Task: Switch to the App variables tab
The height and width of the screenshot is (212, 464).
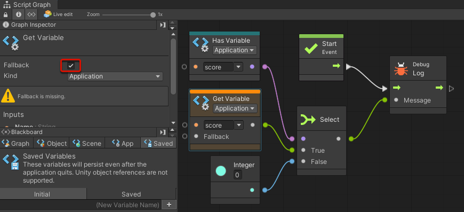Action: [123, 143]
